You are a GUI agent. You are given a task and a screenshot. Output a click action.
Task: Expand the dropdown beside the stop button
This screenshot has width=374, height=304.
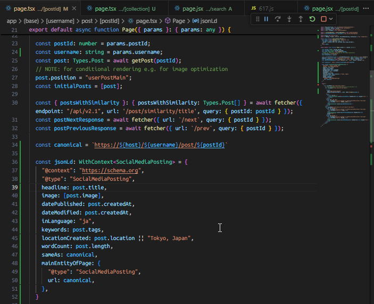pyautogui.click(x=331, y=19)
